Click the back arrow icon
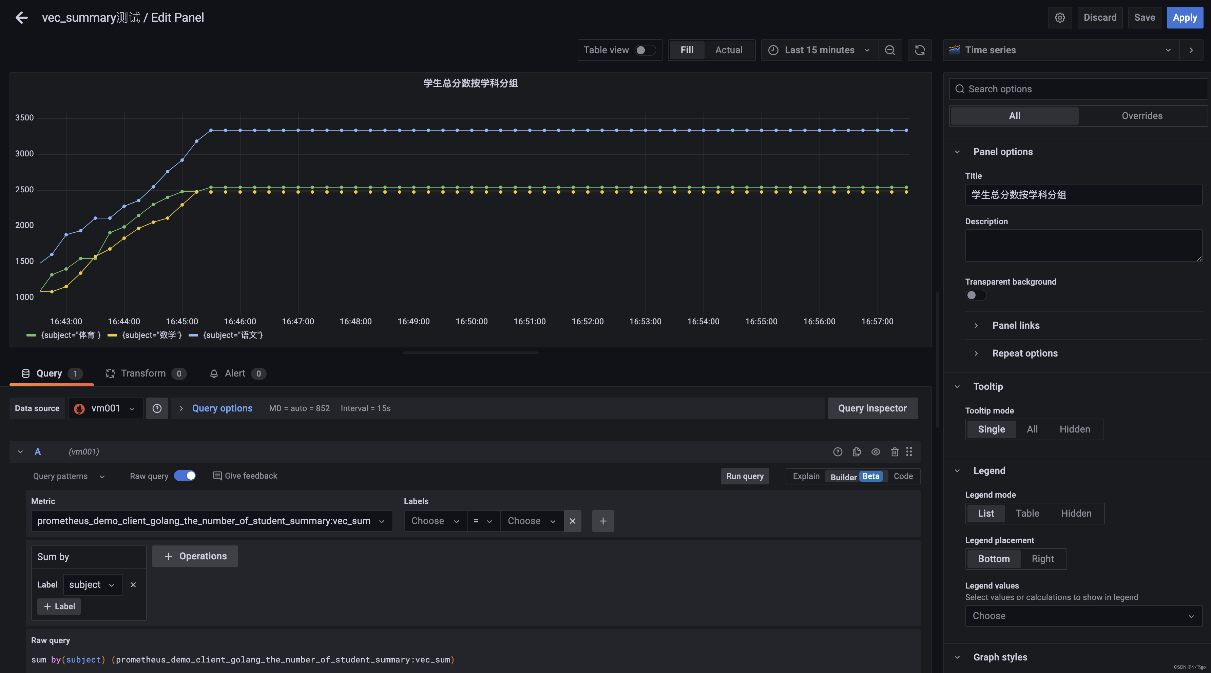Viewport: 1211px width, 673px height. (22, 18)
